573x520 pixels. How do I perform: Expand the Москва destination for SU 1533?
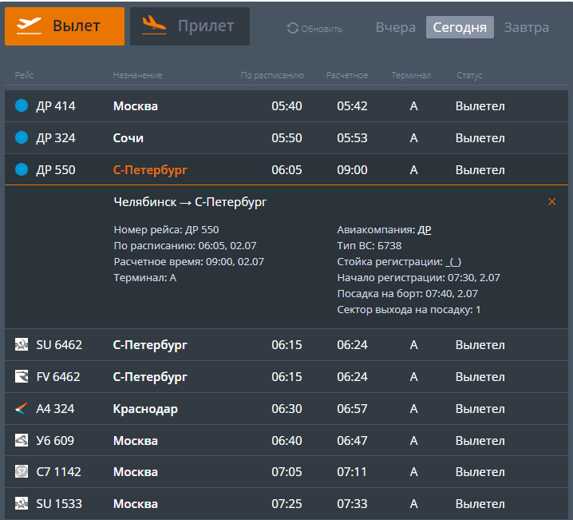pyautogui.click(x=136, y=504)
